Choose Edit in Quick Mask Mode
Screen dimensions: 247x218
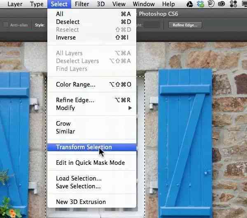(x=92, y=163)
